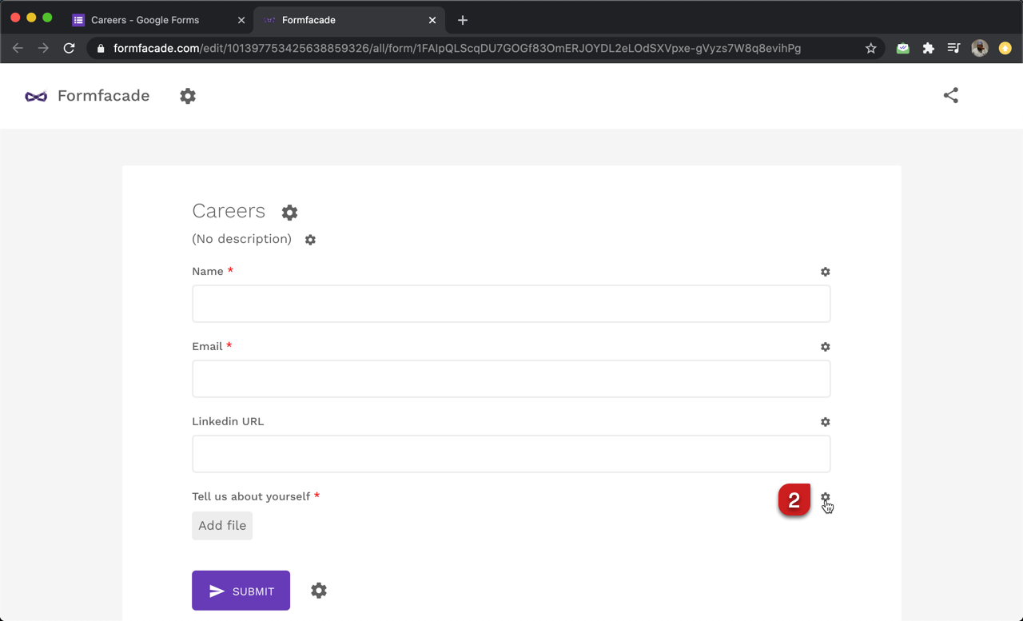The image size is (1023, 621).
Task: Click the Submit button
Action: tap(241, 591)
